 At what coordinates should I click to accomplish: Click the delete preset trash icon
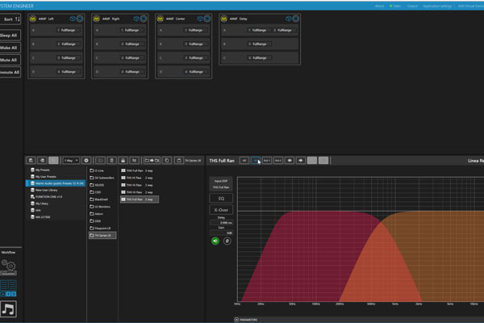(112, 161)
